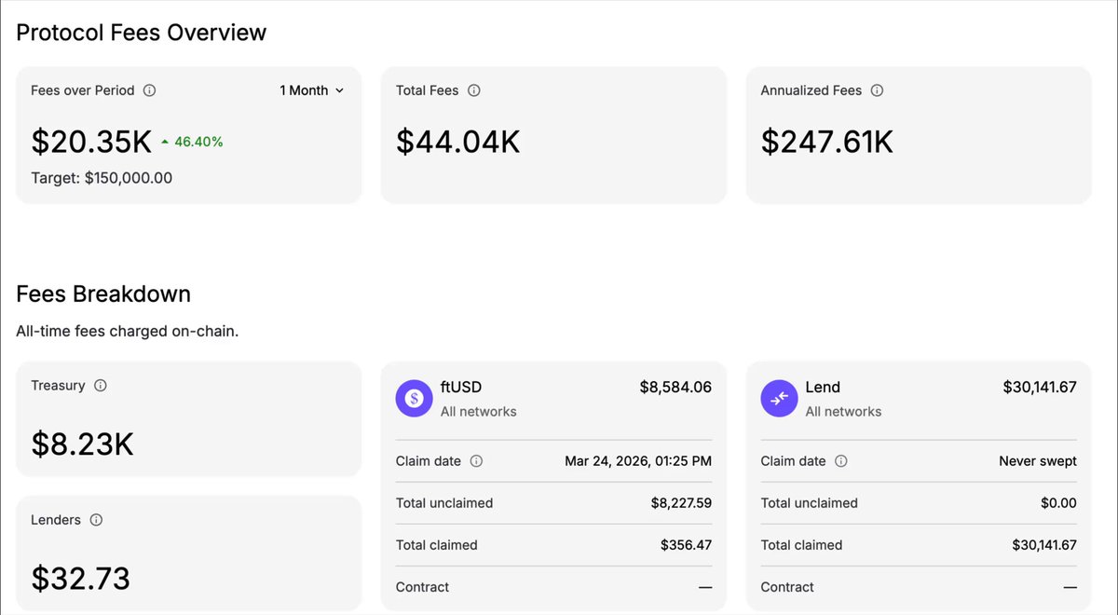Screen dimensions: 1118x615
Task: Click the Total unclaimed label in Lend card
Action: (x=810, y=503)
